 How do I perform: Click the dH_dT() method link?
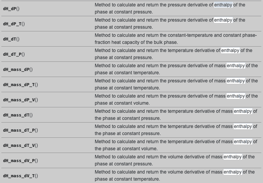click(x=11, y=39)
